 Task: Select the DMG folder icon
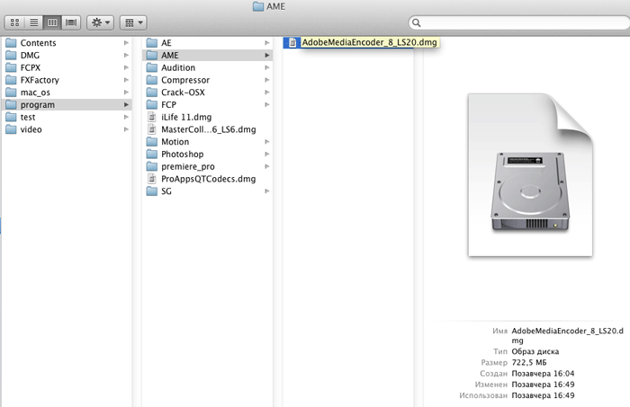click(x=11, y=56)
